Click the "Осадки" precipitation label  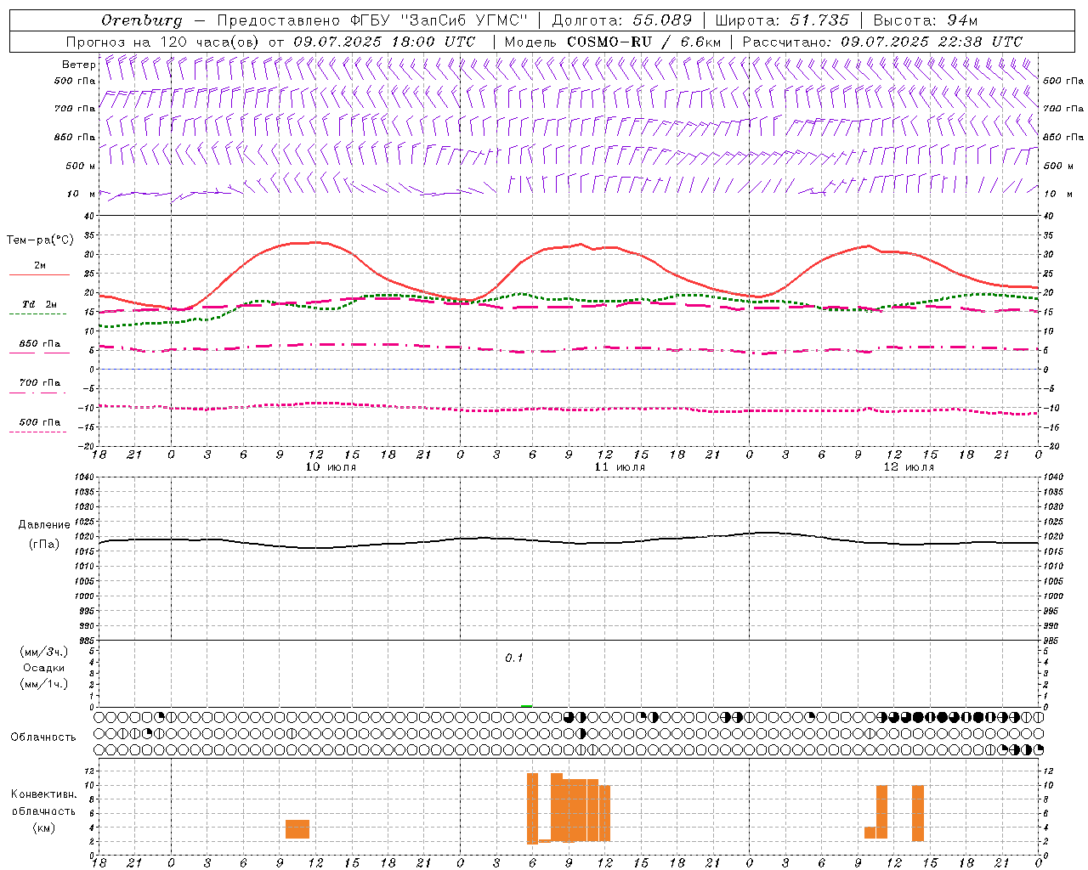[x=44, y=668]
